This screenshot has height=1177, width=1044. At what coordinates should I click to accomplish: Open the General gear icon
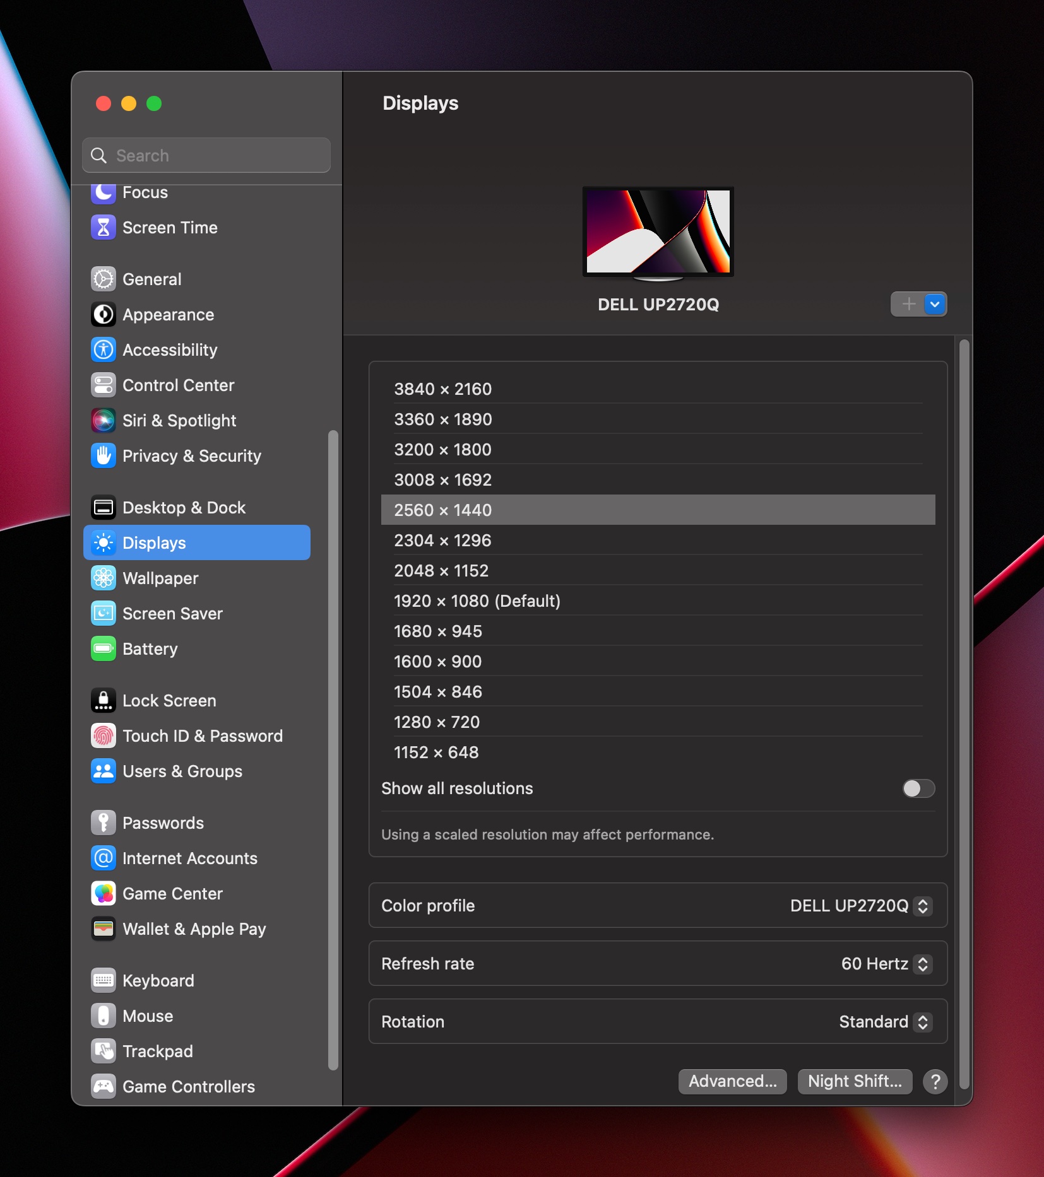click(104, 279)
